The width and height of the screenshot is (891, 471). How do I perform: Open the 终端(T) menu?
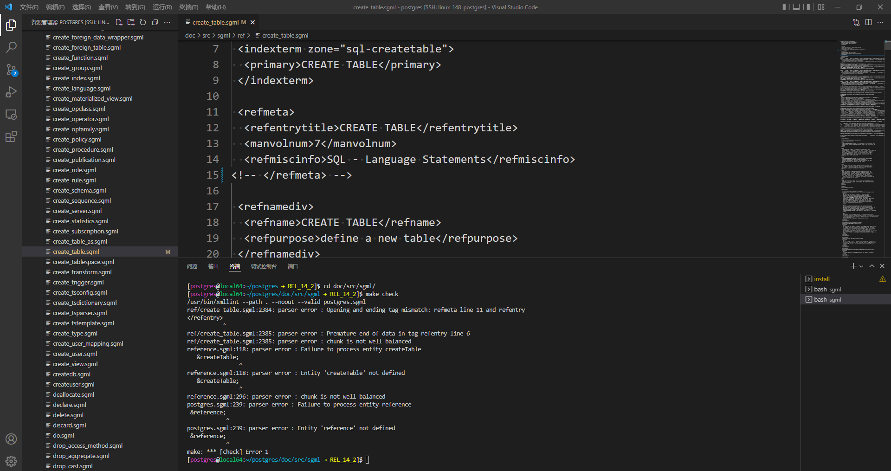point(188,7)
